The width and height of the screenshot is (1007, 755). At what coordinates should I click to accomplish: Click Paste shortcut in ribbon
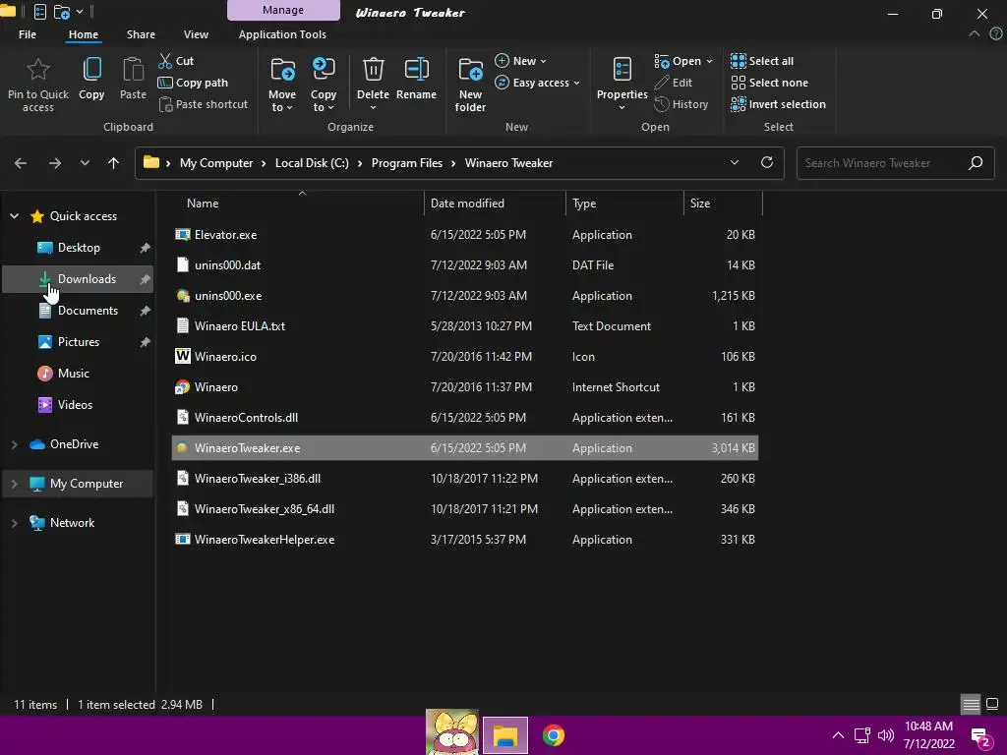(x=203, y=104)
